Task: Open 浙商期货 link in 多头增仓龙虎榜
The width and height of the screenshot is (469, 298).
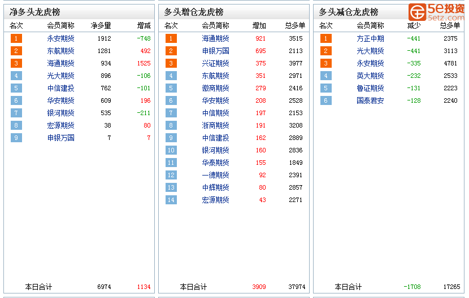Action: click(215, 125)
